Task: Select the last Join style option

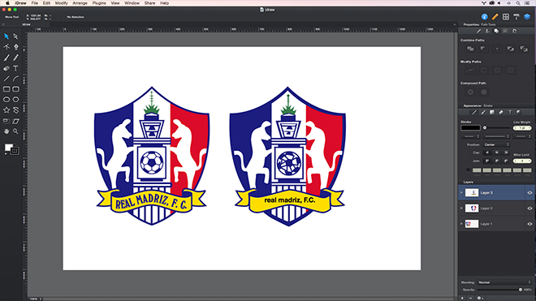Action: point(506,161)
